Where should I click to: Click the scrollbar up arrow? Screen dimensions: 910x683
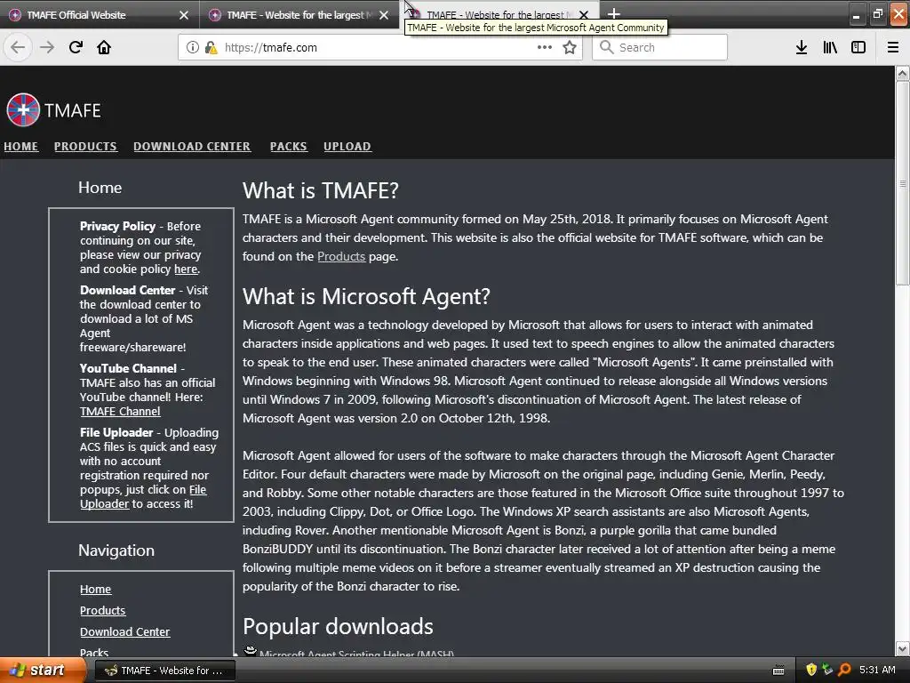pyautogui.click(x=903, y=73)
